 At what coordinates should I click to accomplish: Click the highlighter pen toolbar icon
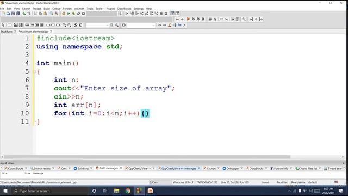click(x=170, y=25)
